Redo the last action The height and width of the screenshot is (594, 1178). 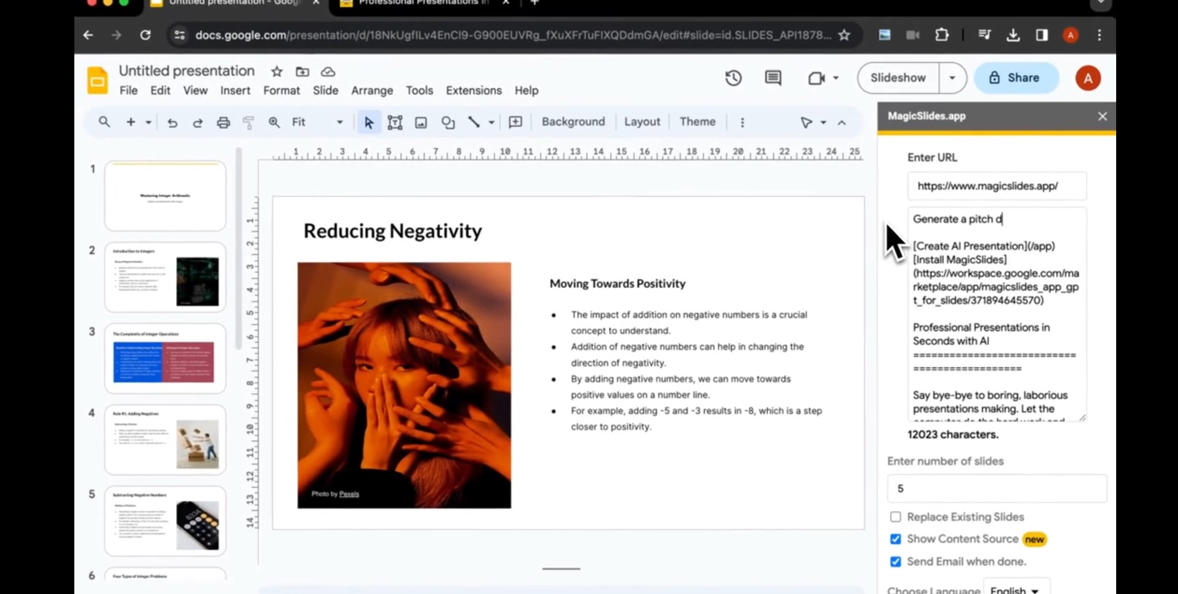[x=197, y=122]
